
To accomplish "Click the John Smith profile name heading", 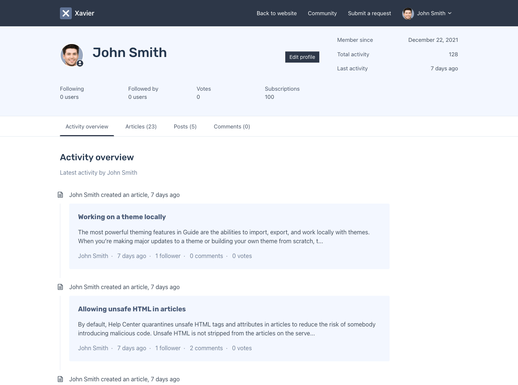I will (x=129, y=53).
